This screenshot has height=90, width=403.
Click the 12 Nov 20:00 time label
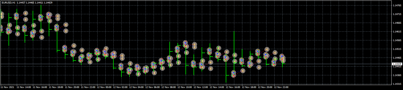point(265,88)
